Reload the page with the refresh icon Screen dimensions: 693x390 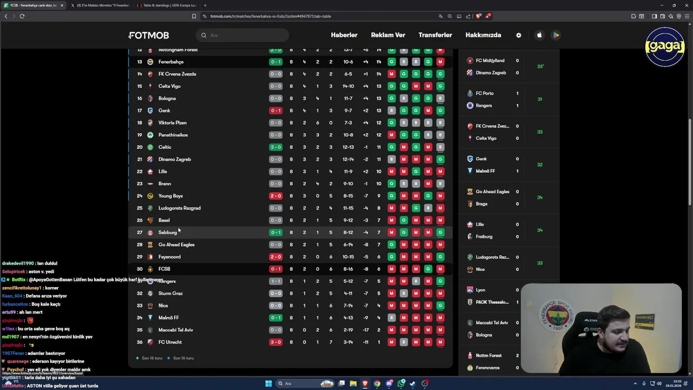point(22,16)
